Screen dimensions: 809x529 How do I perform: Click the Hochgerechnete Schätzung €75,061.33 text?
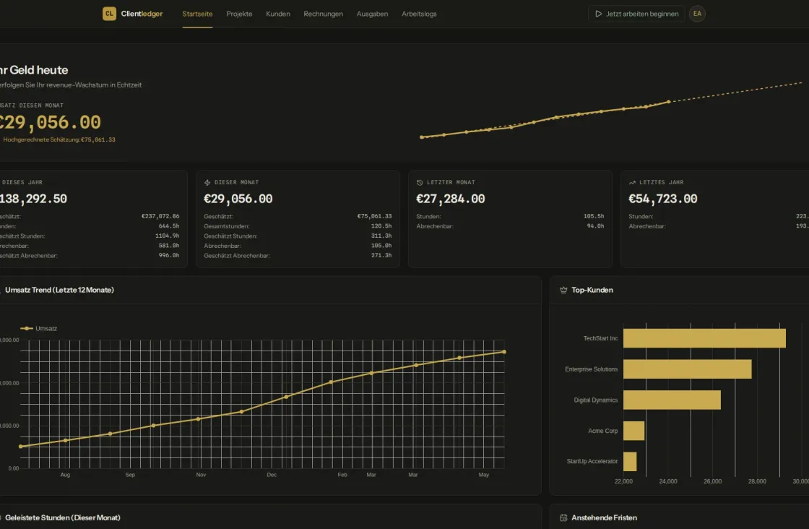tap(59, 140)
